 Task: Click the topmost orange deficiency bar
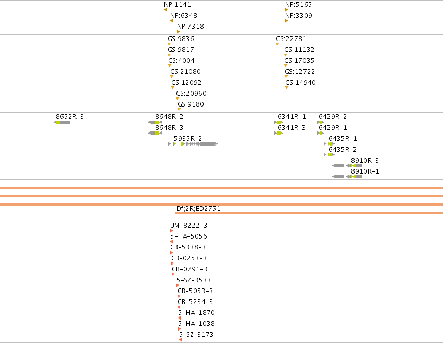(x=222, y=188)
